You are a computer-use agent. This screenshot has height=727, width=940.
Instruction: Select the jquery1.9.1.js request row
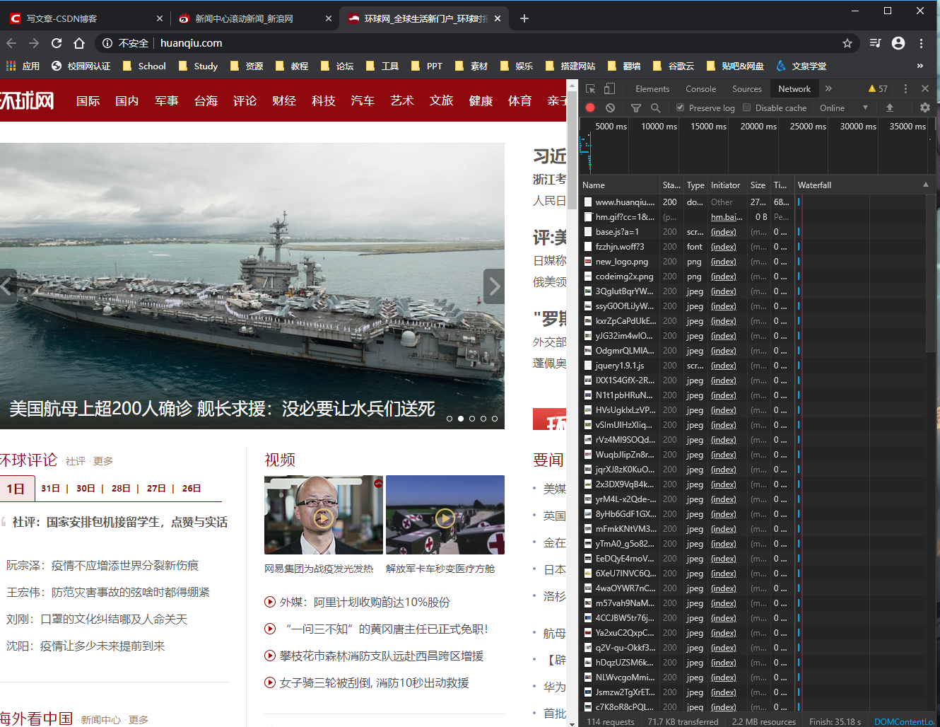[753, 366]
